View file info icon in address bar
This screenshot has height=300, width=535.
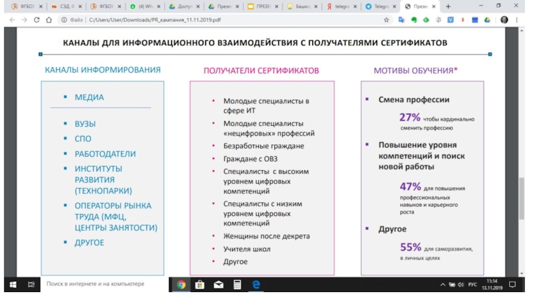pos(64,20)
